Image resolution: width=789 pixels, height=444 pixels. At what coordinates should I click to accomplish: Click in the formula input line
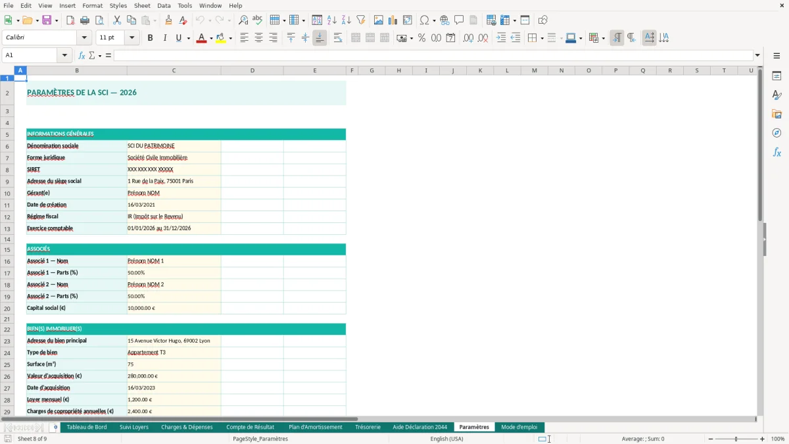pos(433,55)
